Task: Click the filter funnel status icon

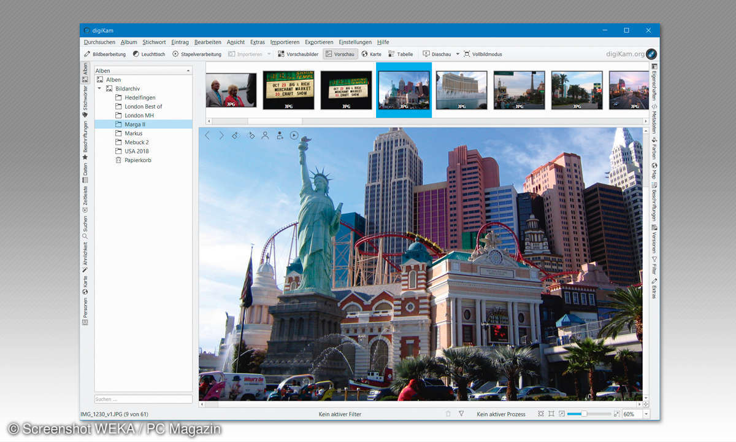Action: pos(461,414)
